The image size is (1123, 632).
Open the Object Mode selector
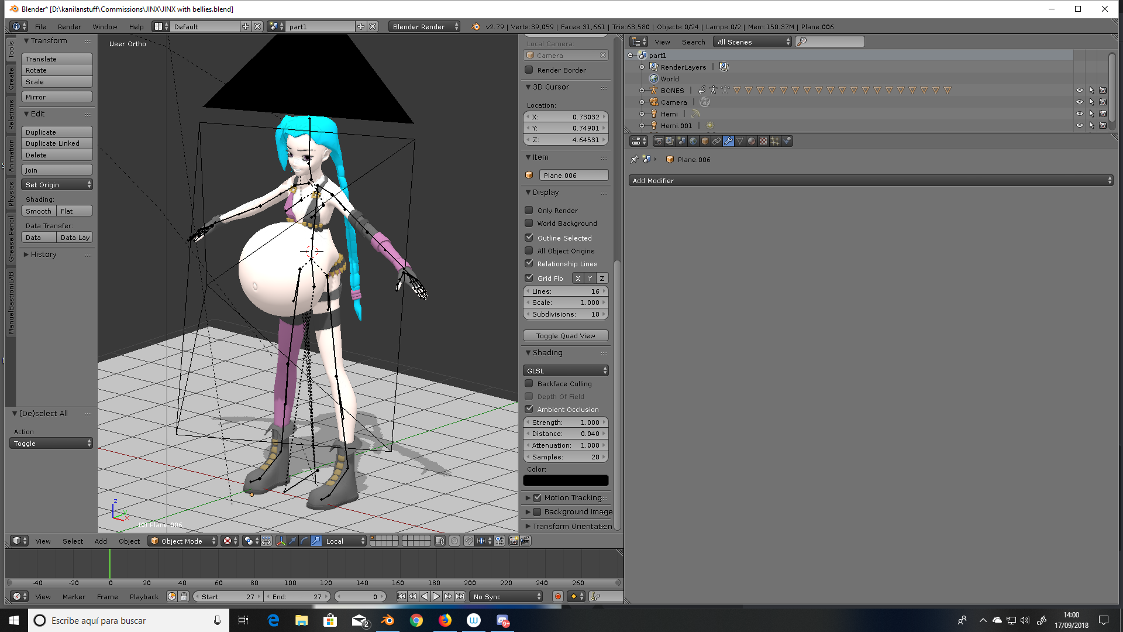coord(182,541)
